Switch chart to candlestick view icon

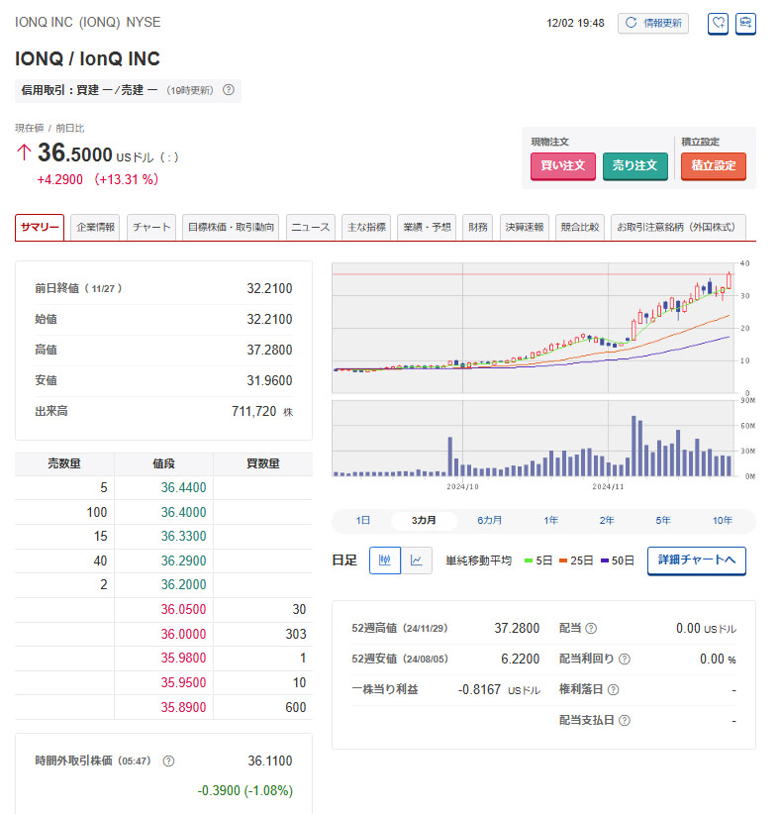pyautogui.click(x=385, y=560)
